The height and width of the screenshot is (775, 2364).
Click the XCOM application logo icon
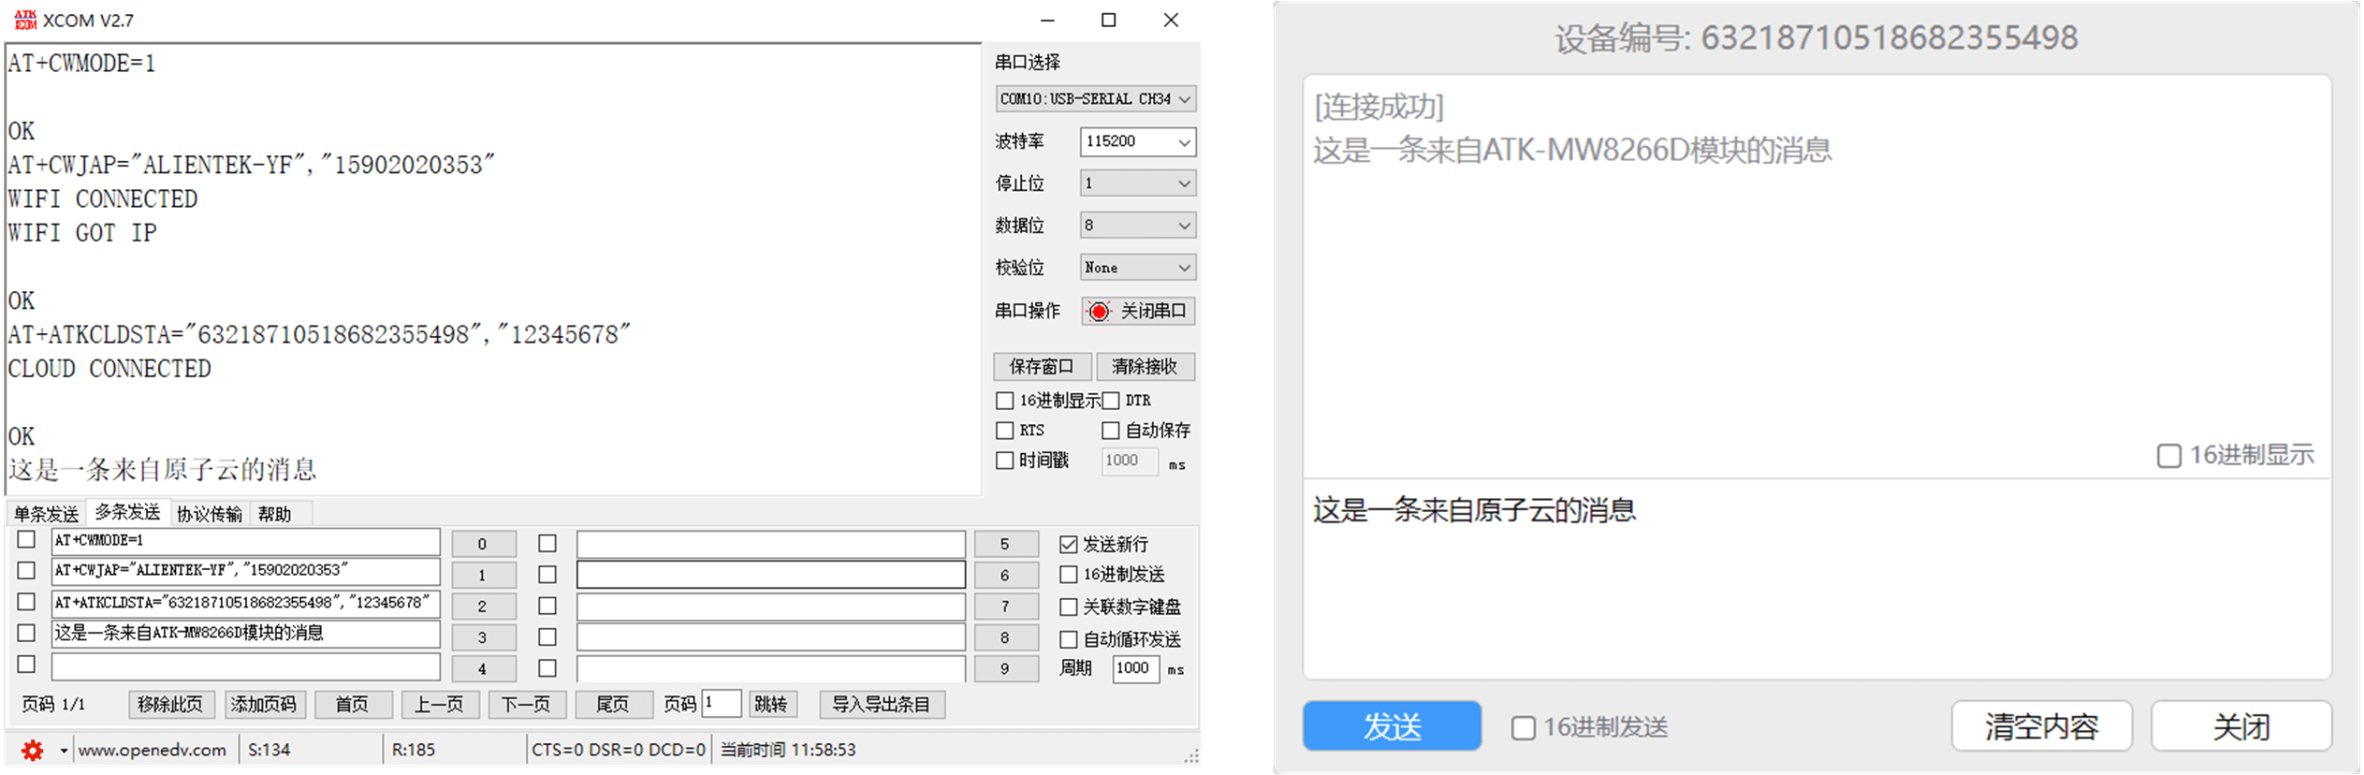25,20
